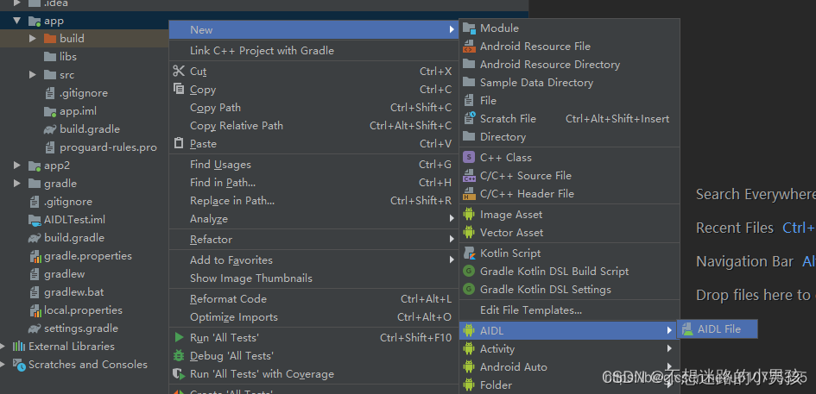Click the External Libraries icon
Viewport: 816px width, 394px height.
19,347
